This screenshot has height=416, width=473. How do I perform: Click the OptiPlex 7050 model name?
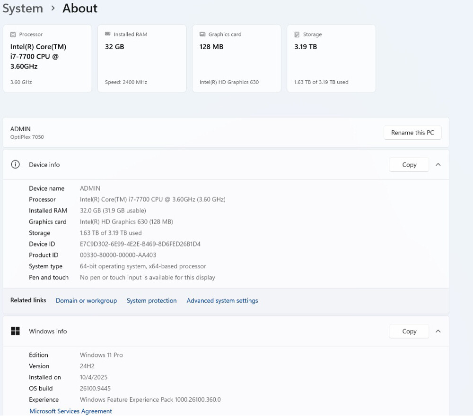pyautogui.click(x=27, y=137)
